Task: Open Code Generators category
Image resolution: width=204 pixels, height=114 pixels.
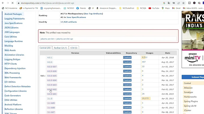Action: pos(13,95)
